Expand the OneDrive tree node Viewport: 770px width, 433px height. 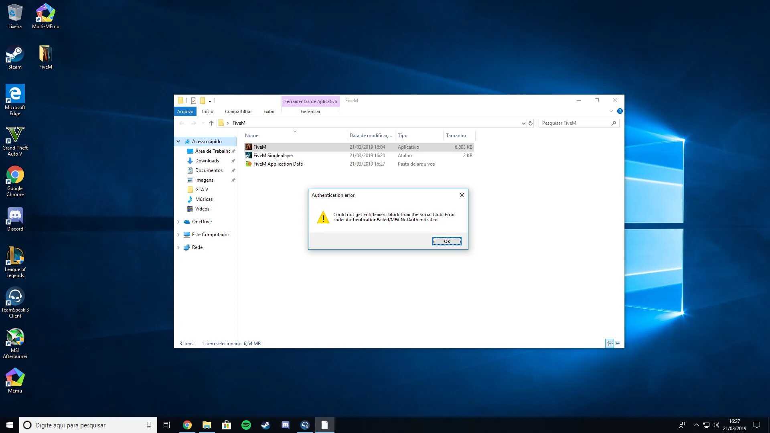(x=178, y=222)
